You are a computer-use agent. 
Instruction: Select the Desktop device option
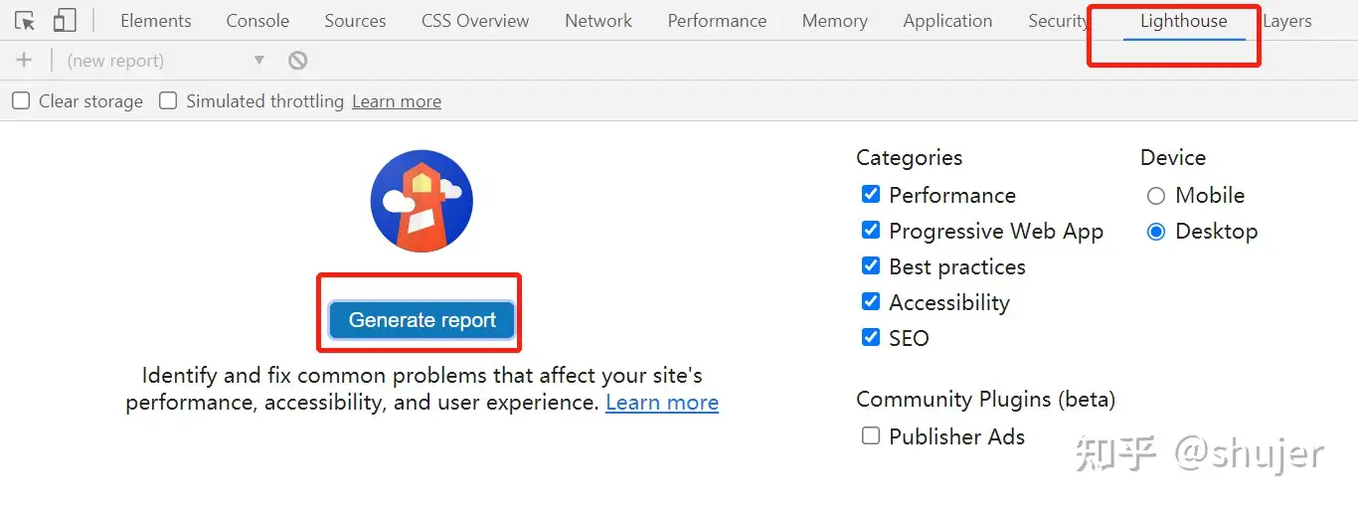[x=1156, y=232]
